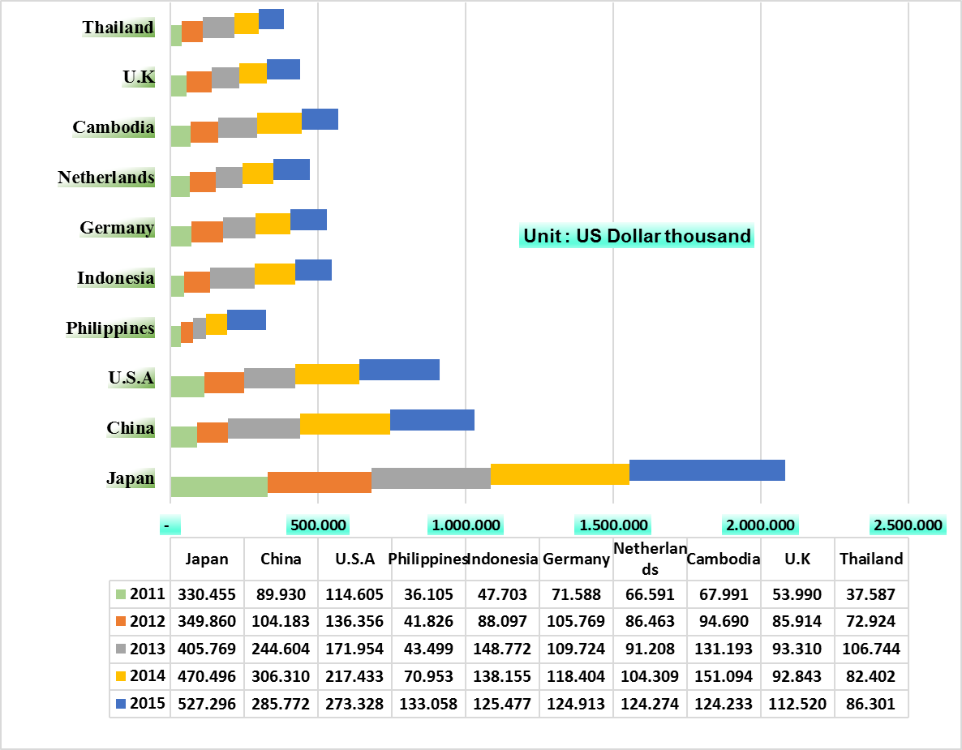Click the 2012 orange legend swatch
Viewport: 962px width, 750px height.
coord(122,622)
